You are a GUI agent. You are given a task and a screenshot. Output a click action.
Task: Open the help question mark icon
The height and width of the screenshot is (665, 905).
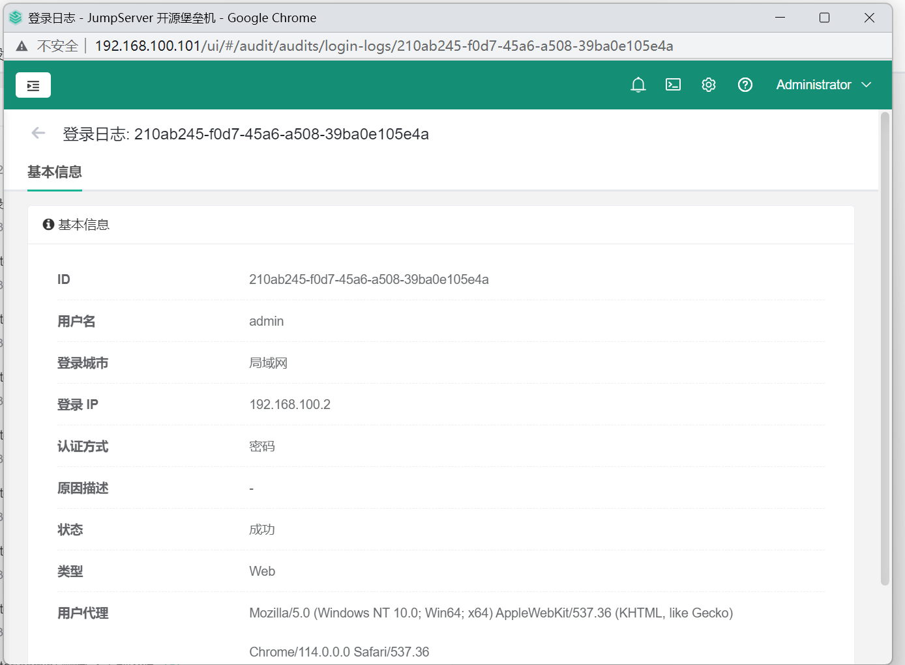tap(745, 85)
